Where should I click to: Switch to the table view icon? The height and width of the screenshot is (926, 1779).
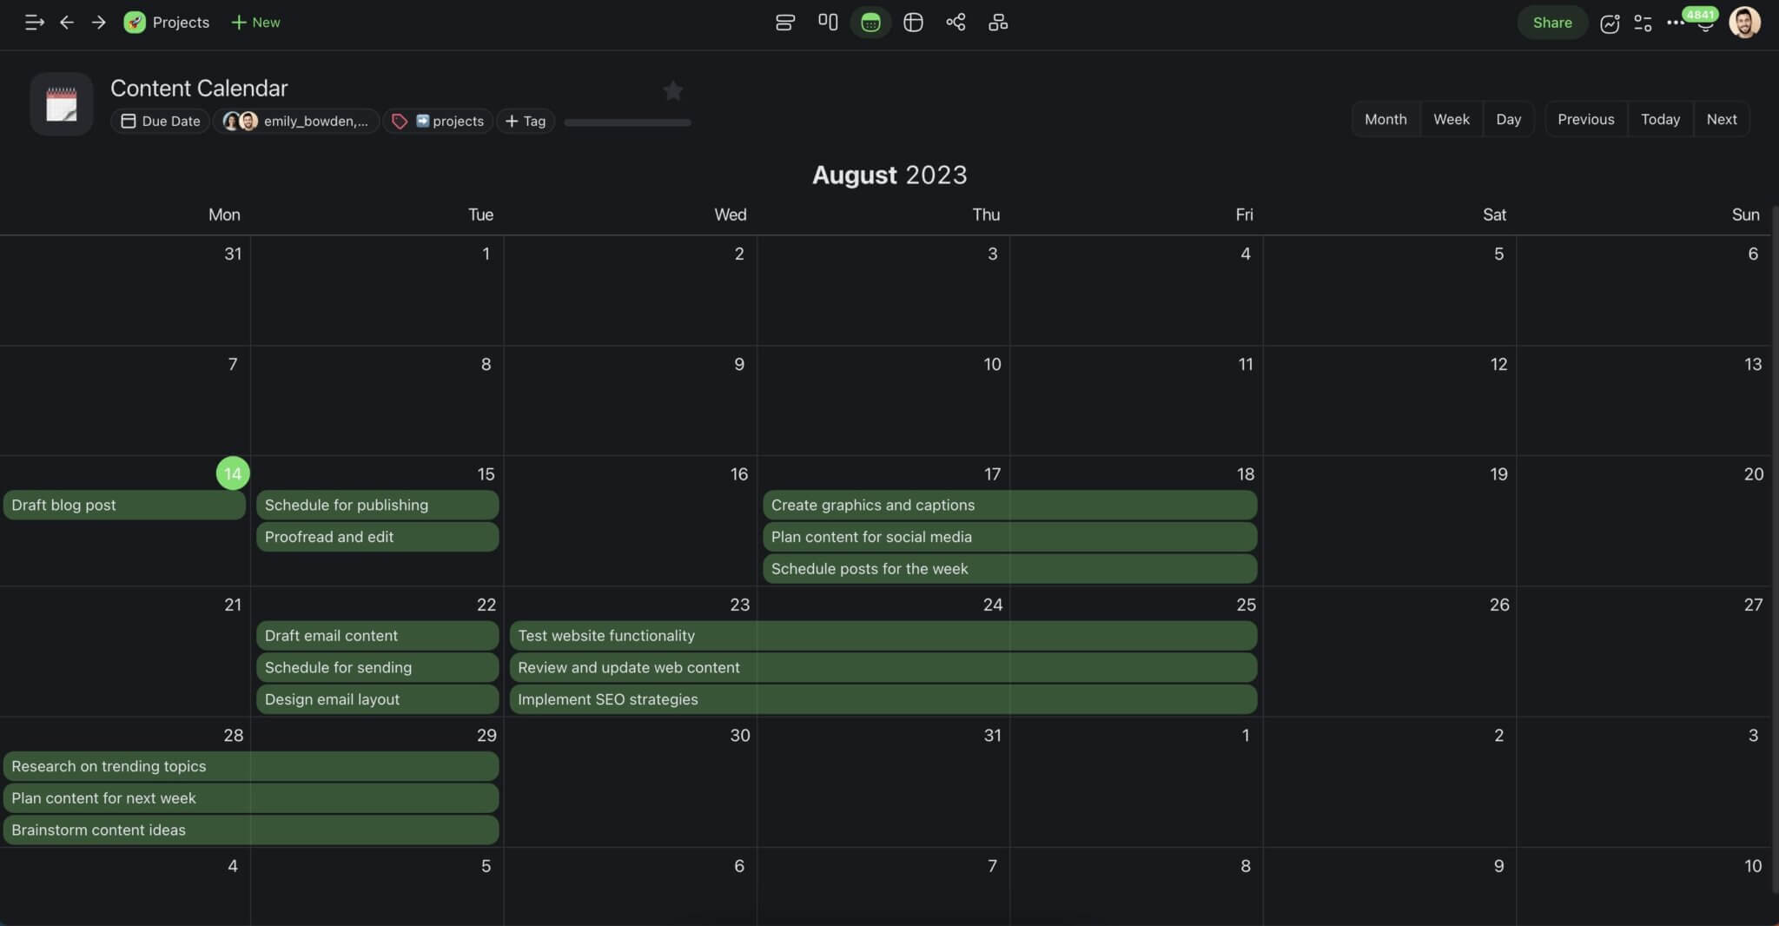(x=913, y=23)
